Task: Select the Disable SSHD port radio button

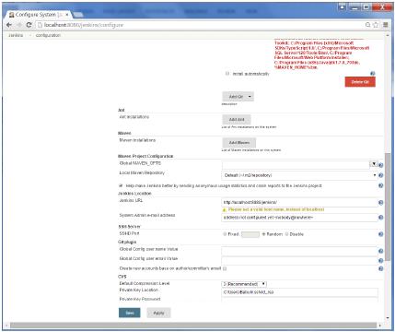Action: [286, 234]
